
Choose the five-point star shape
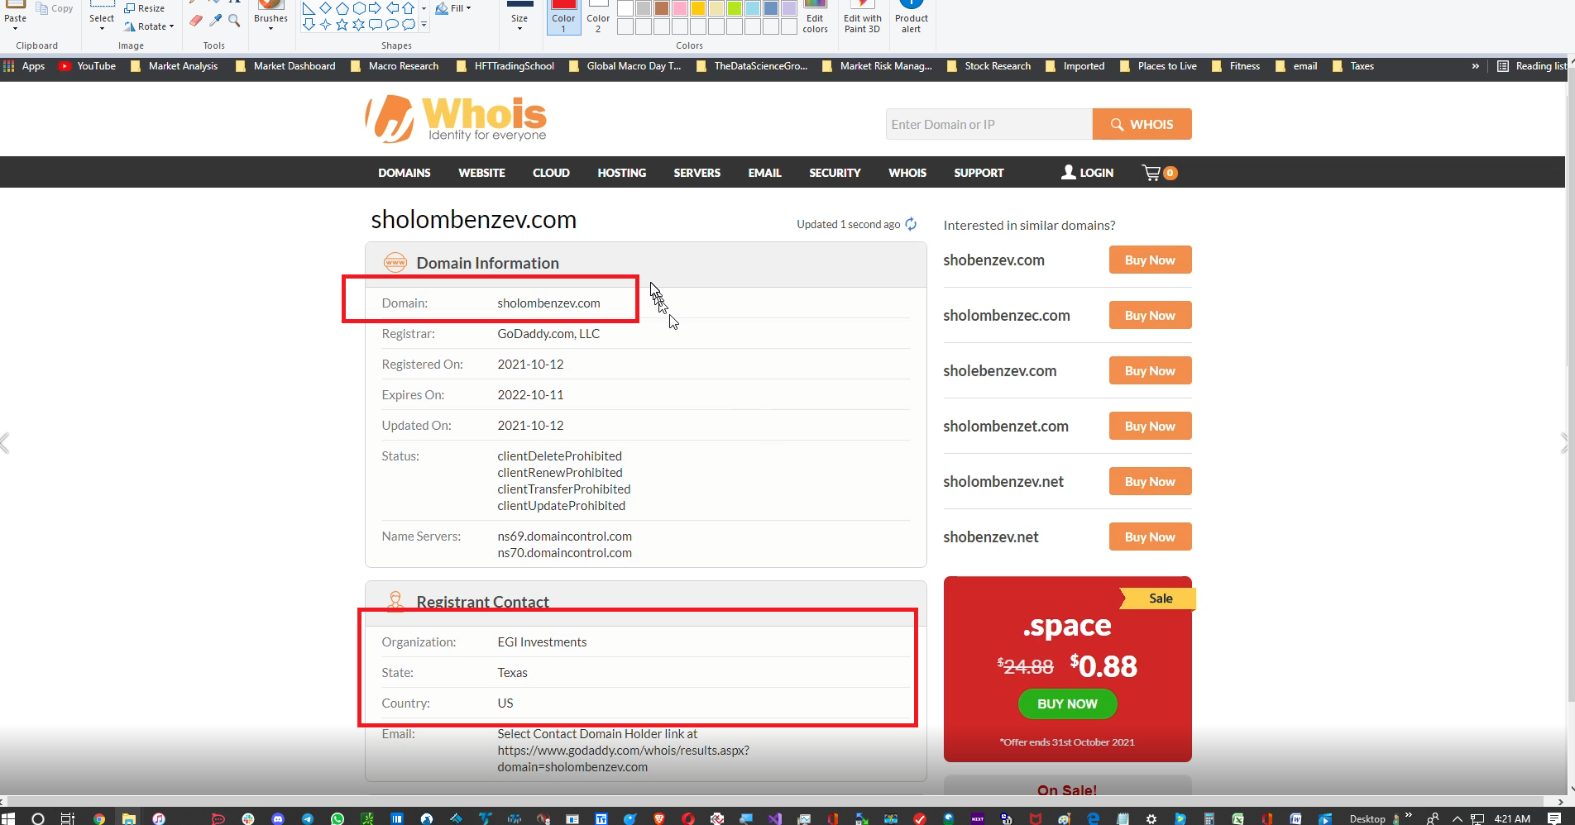tap(342, 25)
